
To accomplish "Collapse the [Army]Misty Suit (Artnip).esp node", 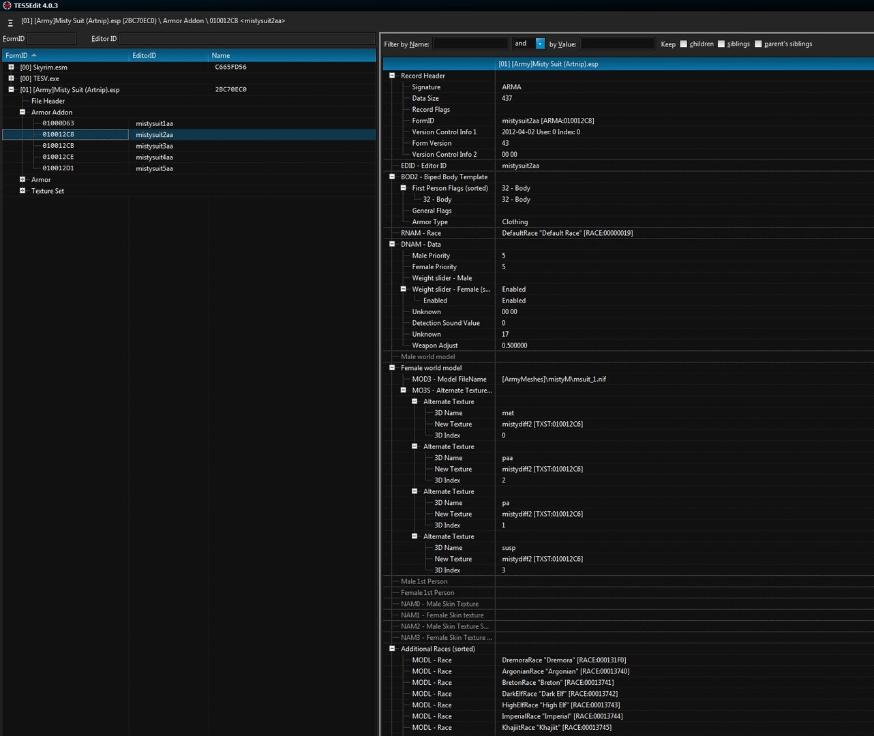I will (11, 89).
